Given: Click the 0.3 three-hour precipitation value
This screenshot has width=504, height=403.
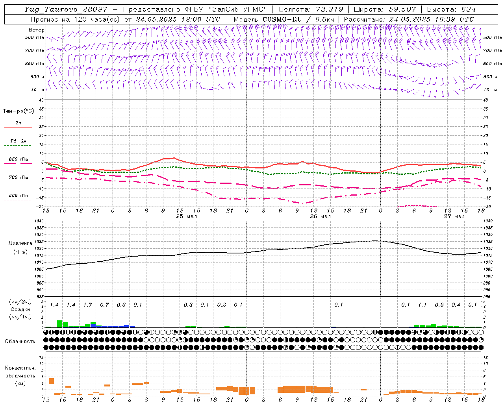Looking at the screenshot, I should 188,305.
